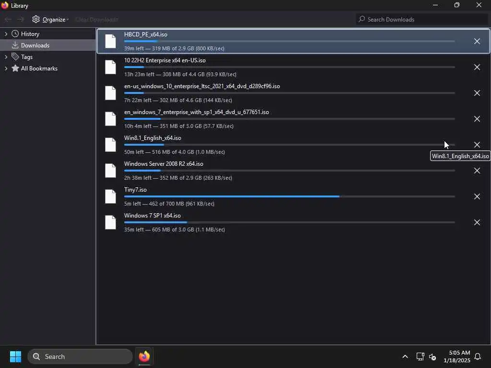Click the HBCD_PE_x64.iso progress bar

click(289, 41)
